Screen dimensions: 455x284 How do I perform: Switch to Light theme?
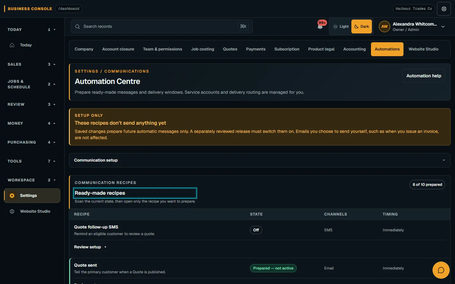[341, 27]
